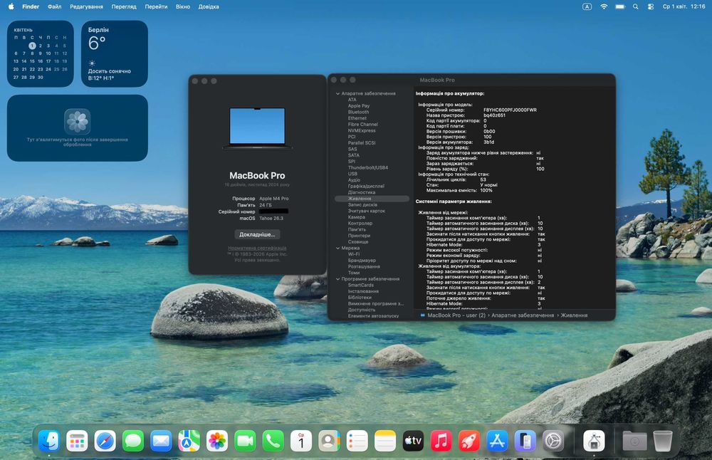Select Інсталювання under software section
Screen dimensions: 712x460
pos(363,291)
